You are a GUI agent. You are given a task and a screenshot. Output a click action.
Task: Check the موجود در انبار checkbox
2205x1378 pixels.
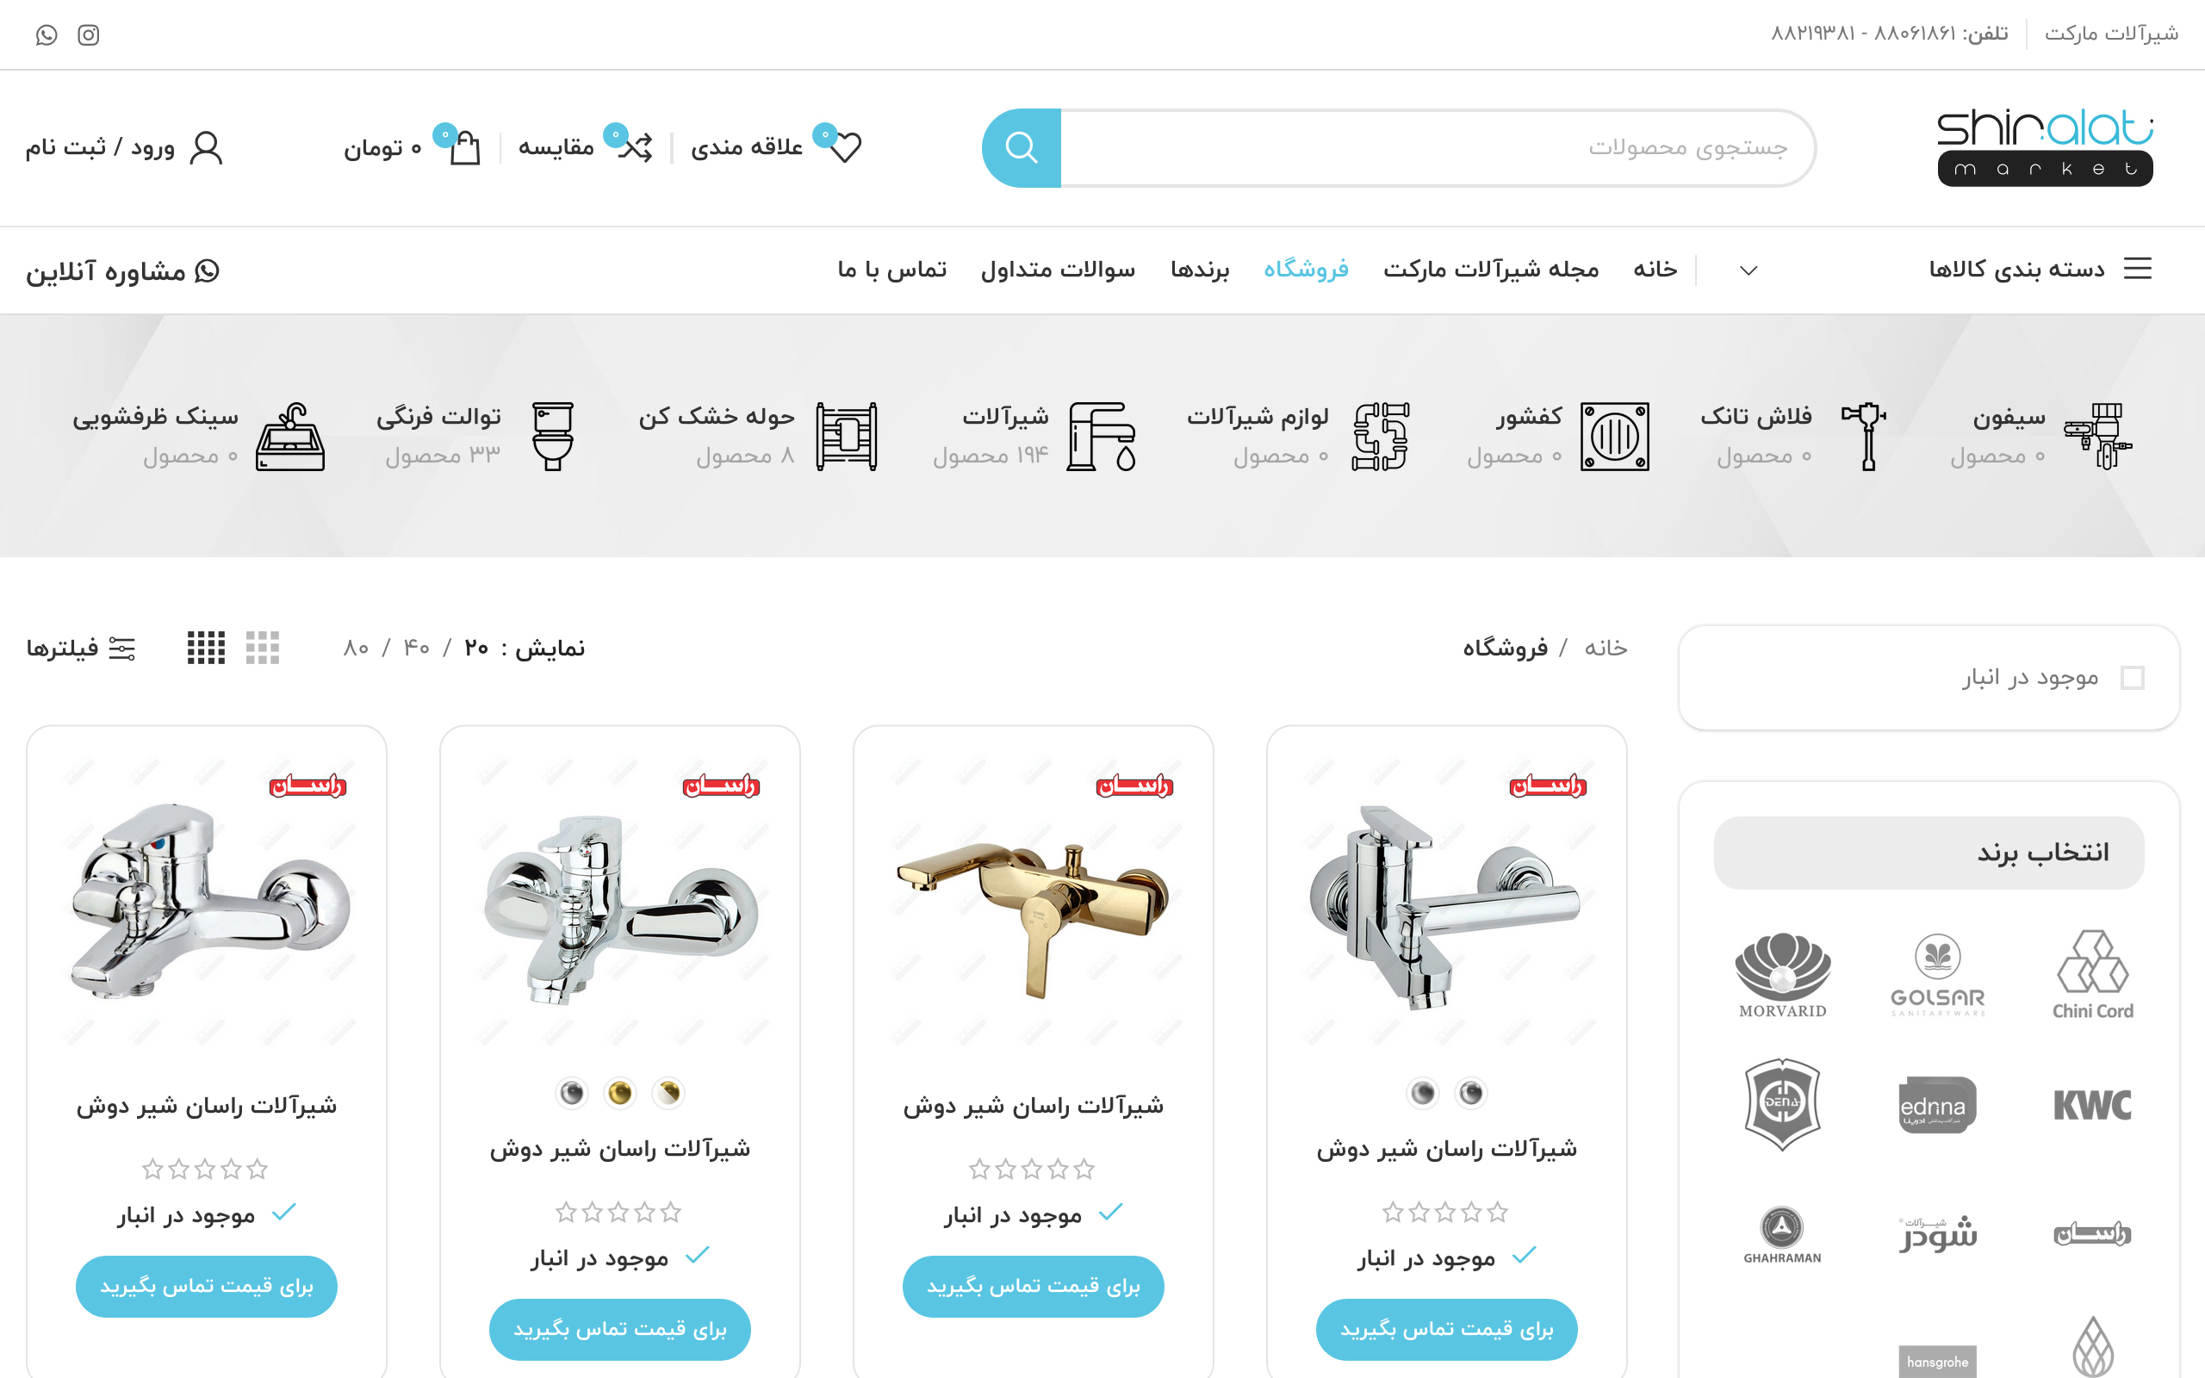pyautogui.click(x=2132, y=678)
